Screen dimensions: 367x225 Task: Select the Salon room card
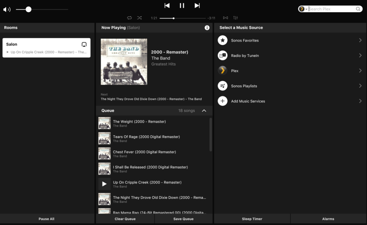point(46,48)
